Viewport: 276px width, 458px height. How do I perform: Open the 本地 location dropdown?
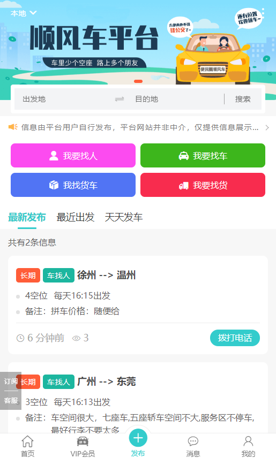pos(24,13)
